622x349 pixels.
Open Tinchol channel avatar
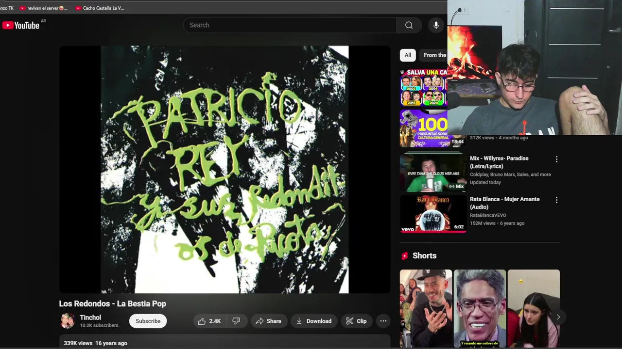click(68, 321)
